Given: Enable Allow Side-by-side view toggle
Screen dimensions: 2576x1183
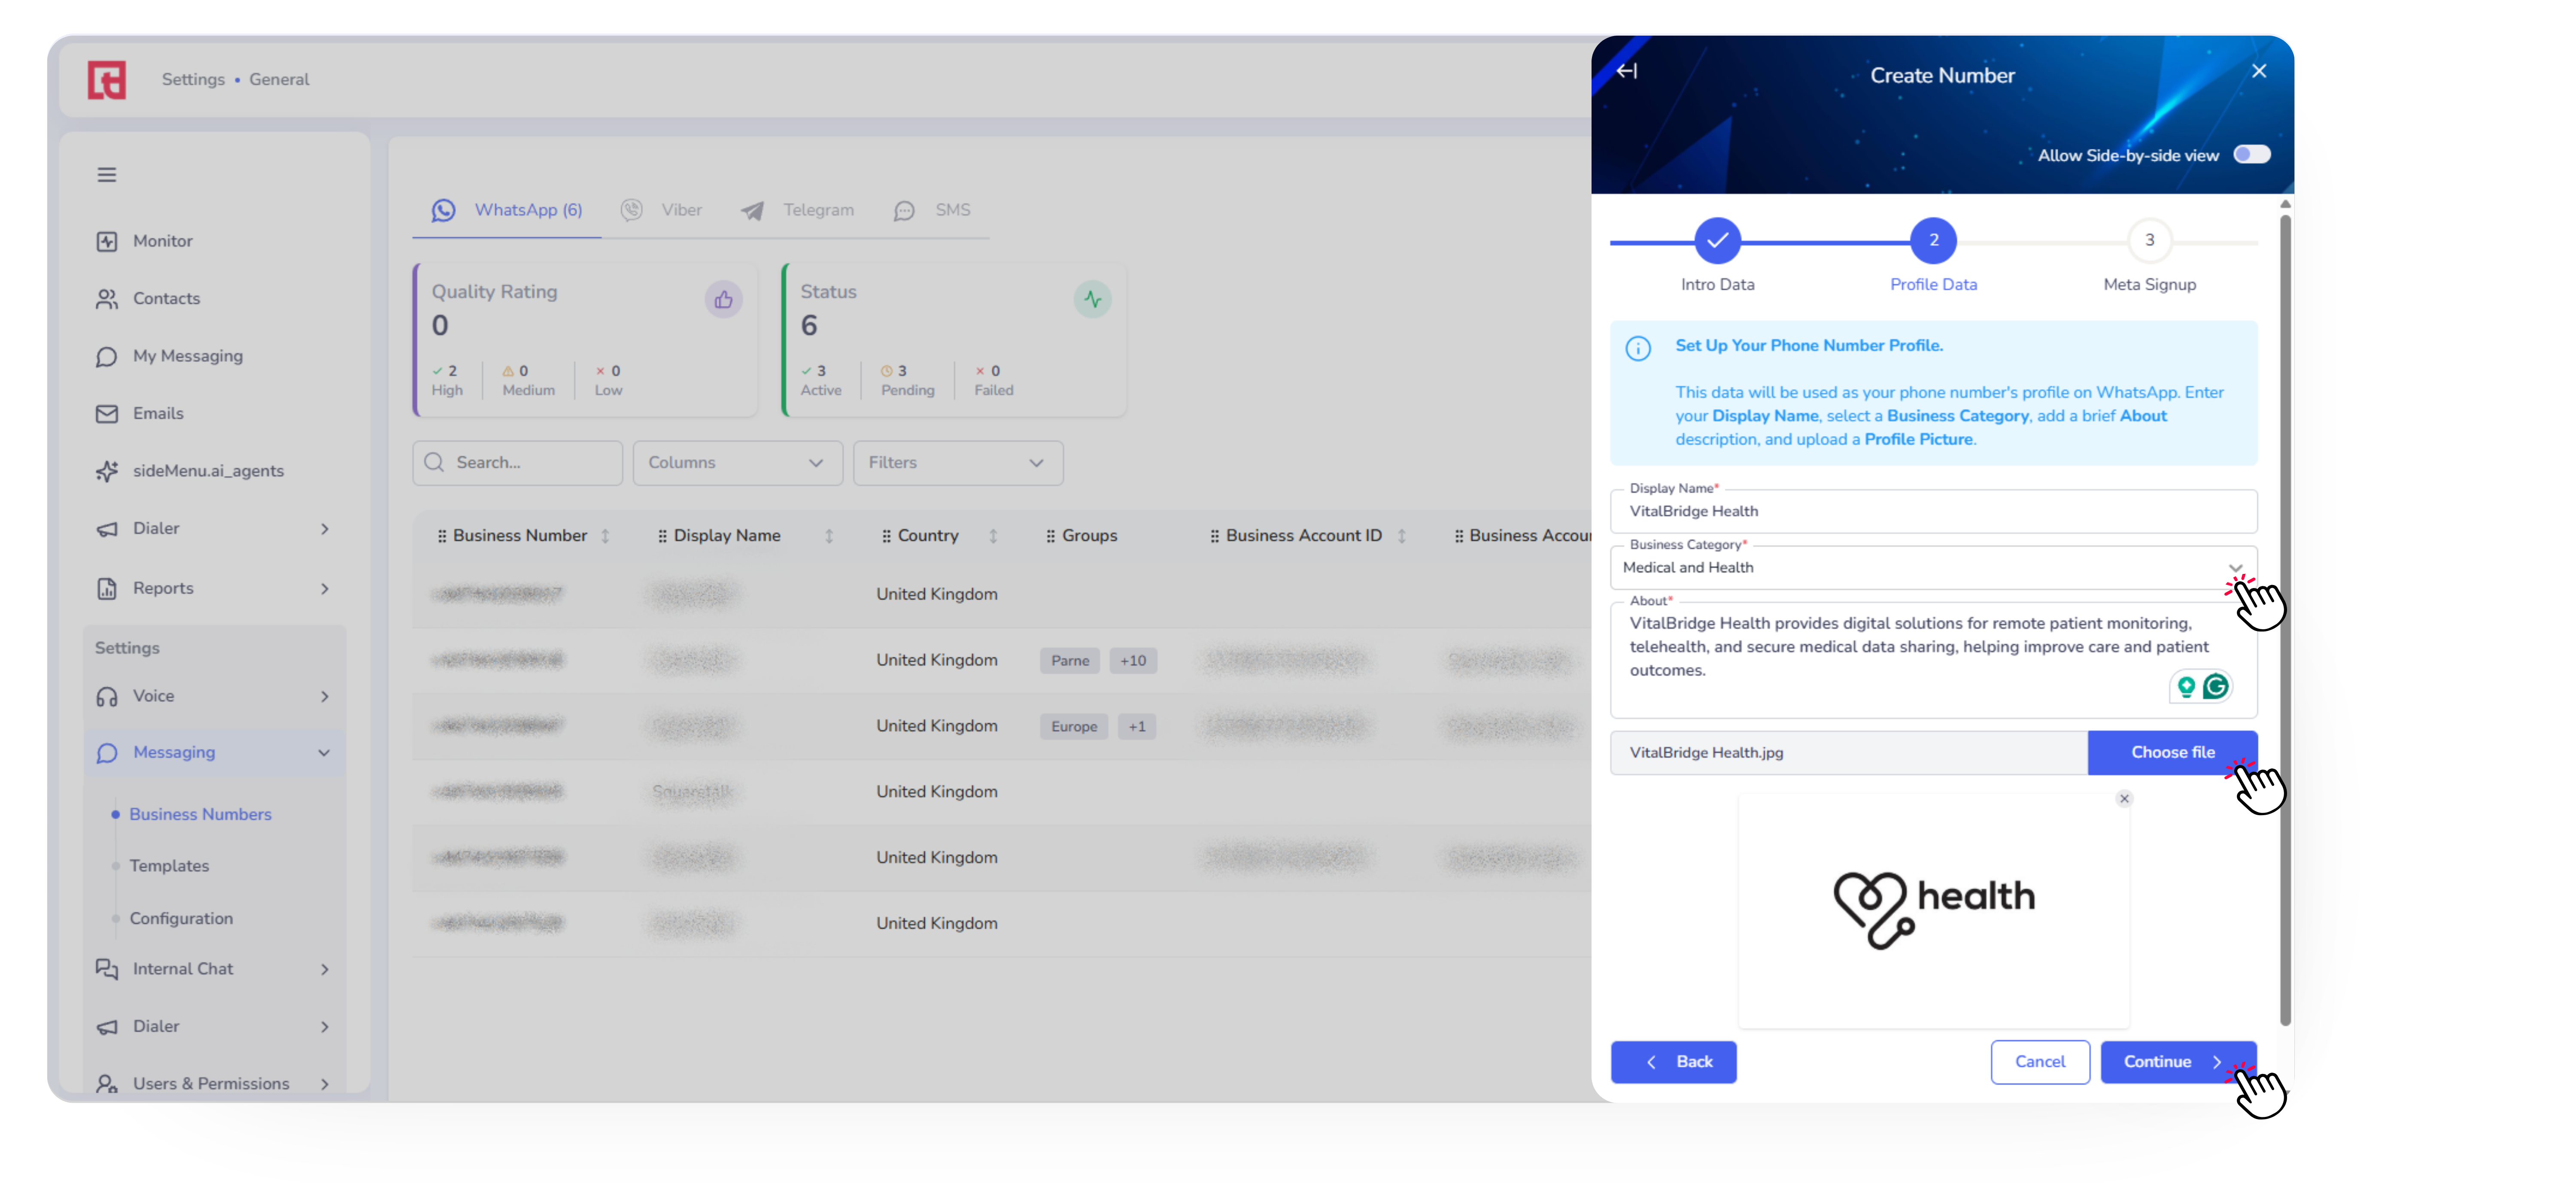Looking at the screenshot, I should pyautogui.click(x=2251, y=155).
